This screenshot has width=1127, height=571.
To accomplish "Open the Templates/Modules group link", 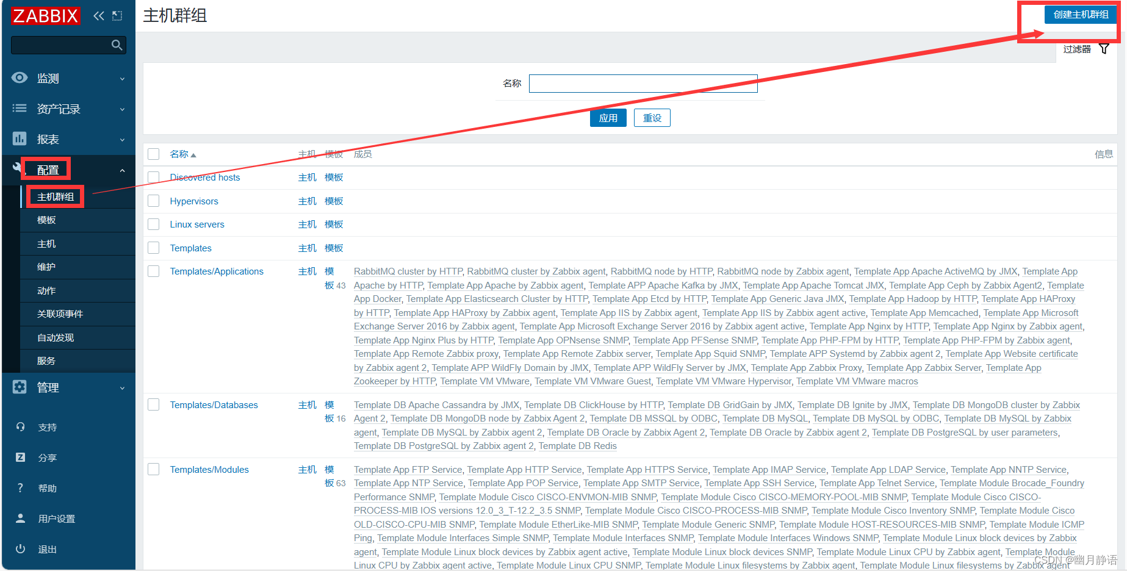I will coord(209,470).
